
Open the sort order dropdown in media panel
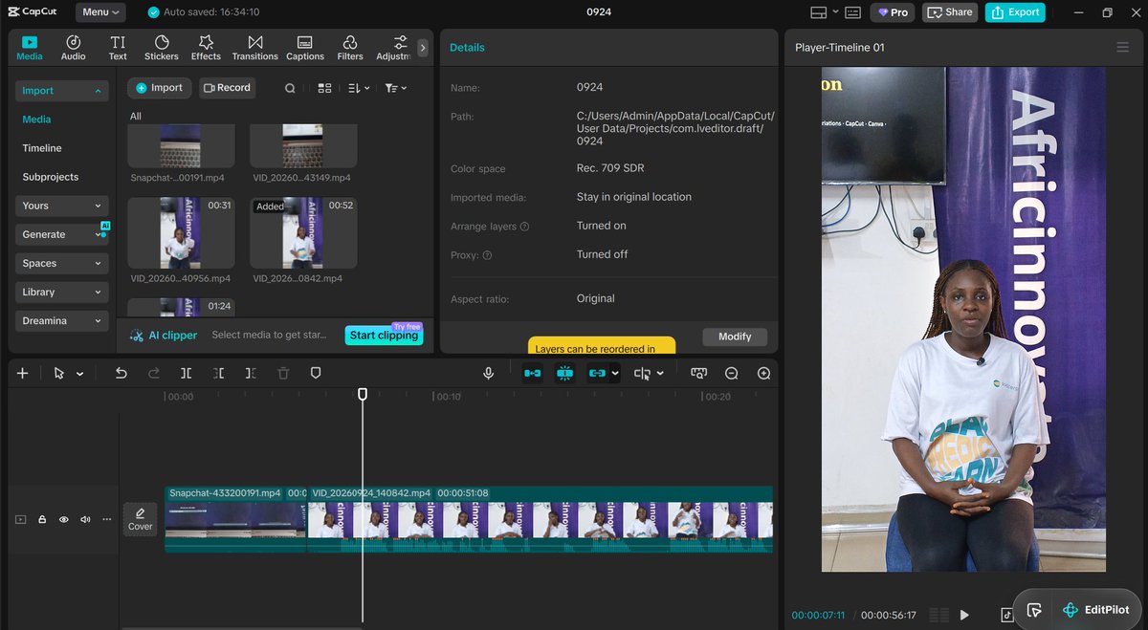pos(359,88)
